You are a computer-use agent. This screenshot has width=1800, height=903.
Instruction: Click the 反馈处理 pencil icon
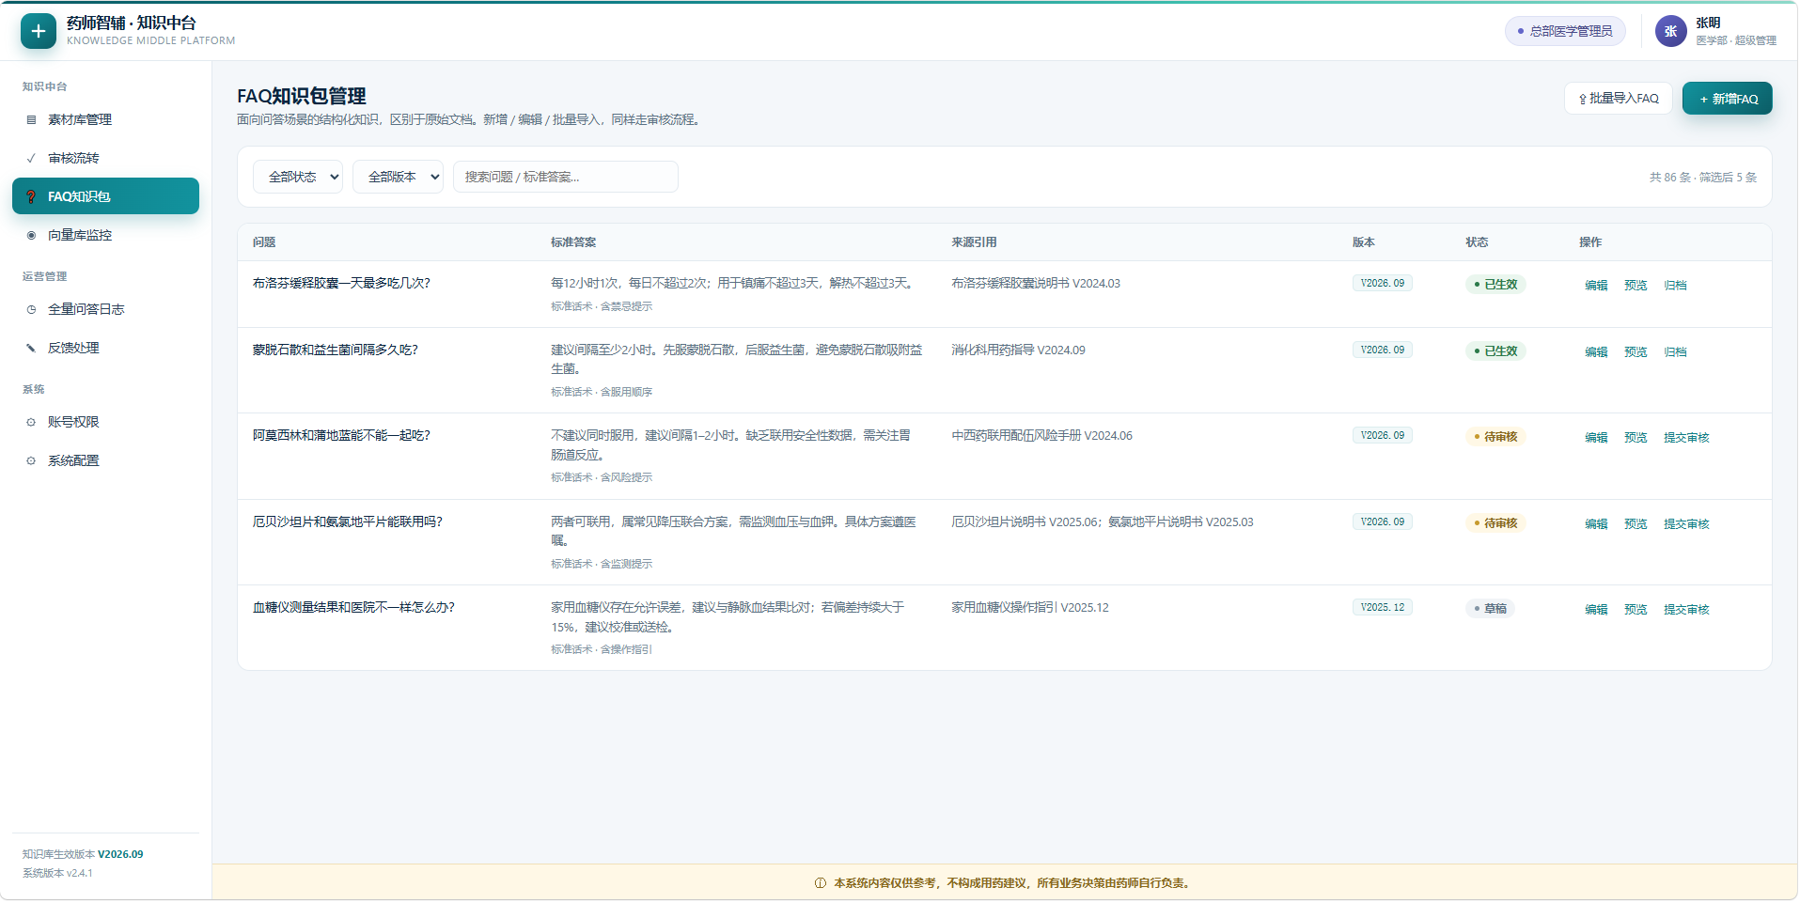pos(31,349)
